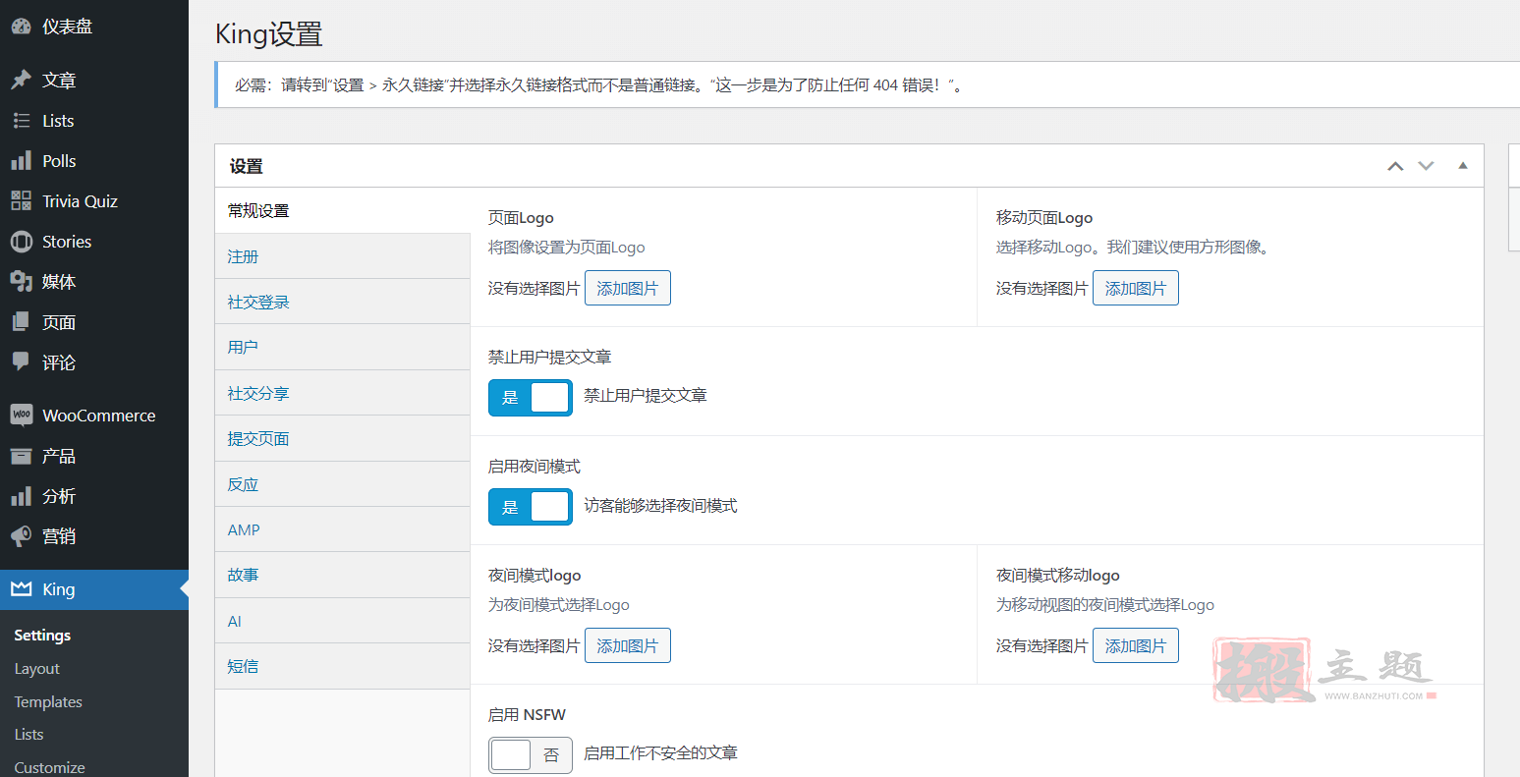Screen dimensions: 1520x777
Task: Open the 社交分享 settings tab
Action: click(x=343, y=393)
